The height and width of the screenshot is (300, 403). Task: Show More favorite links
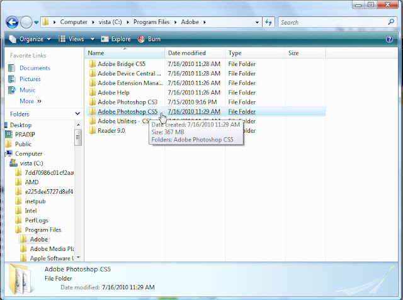click(30, 101)
